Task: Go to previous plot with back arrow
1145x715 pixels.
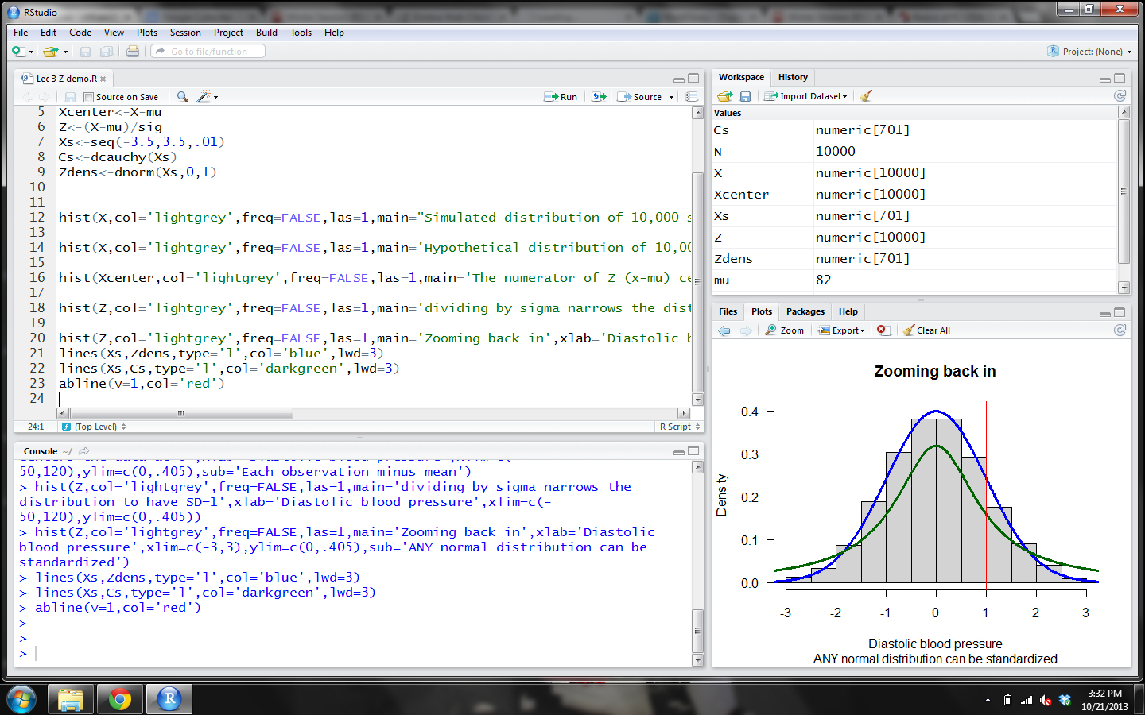Action: [x=724, y=330]
